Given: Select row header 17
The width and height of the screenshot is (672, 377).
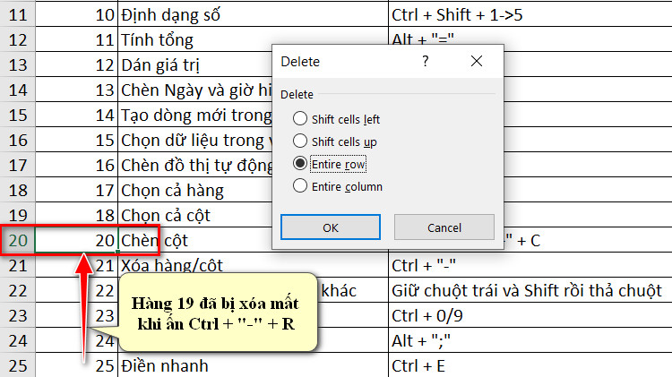Looking at the screenshot, I should pos(18,166).
